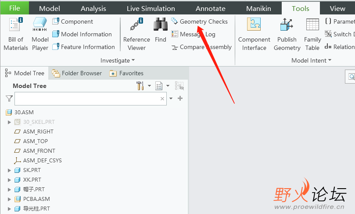This screenshot has width=355, height=214.
Task: Open Component Interface tool
Action: (x=254, y=34)
